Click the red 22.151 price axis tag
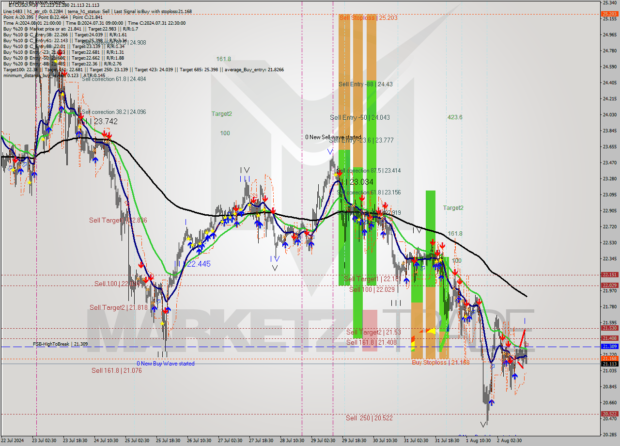Screen dimensions: 620x446 coord(609,274)
